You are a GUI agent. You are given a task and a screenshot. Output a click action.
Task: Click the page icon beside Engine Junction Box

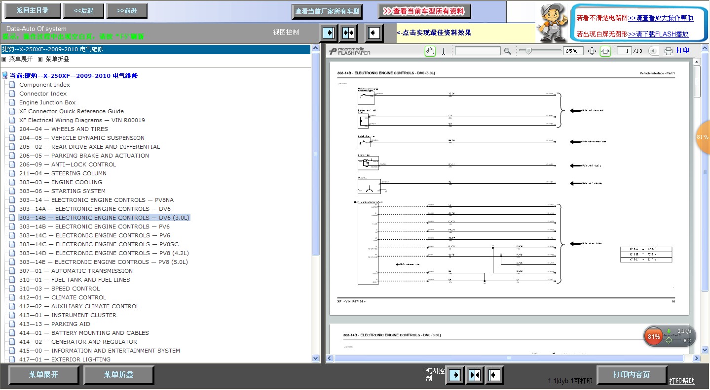coord(12,102)
